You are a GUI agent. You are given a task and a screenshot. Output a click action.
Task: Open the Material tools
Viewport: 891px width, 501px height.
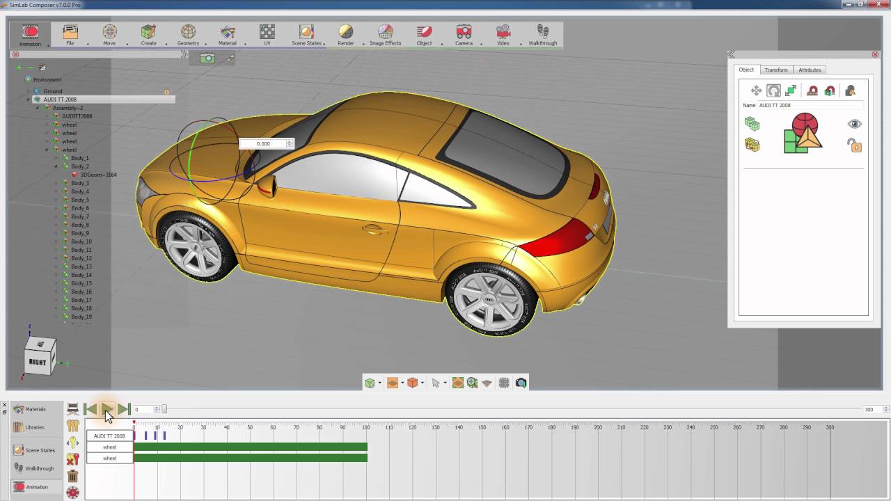228,35
